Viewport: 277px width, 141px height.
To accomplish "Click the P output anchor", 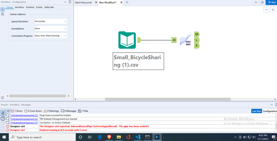I will point(197,46).
